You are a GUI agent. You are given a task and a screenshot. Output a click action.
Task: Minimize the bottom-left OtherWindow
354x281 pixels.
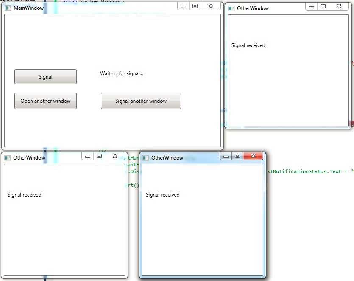88,156
